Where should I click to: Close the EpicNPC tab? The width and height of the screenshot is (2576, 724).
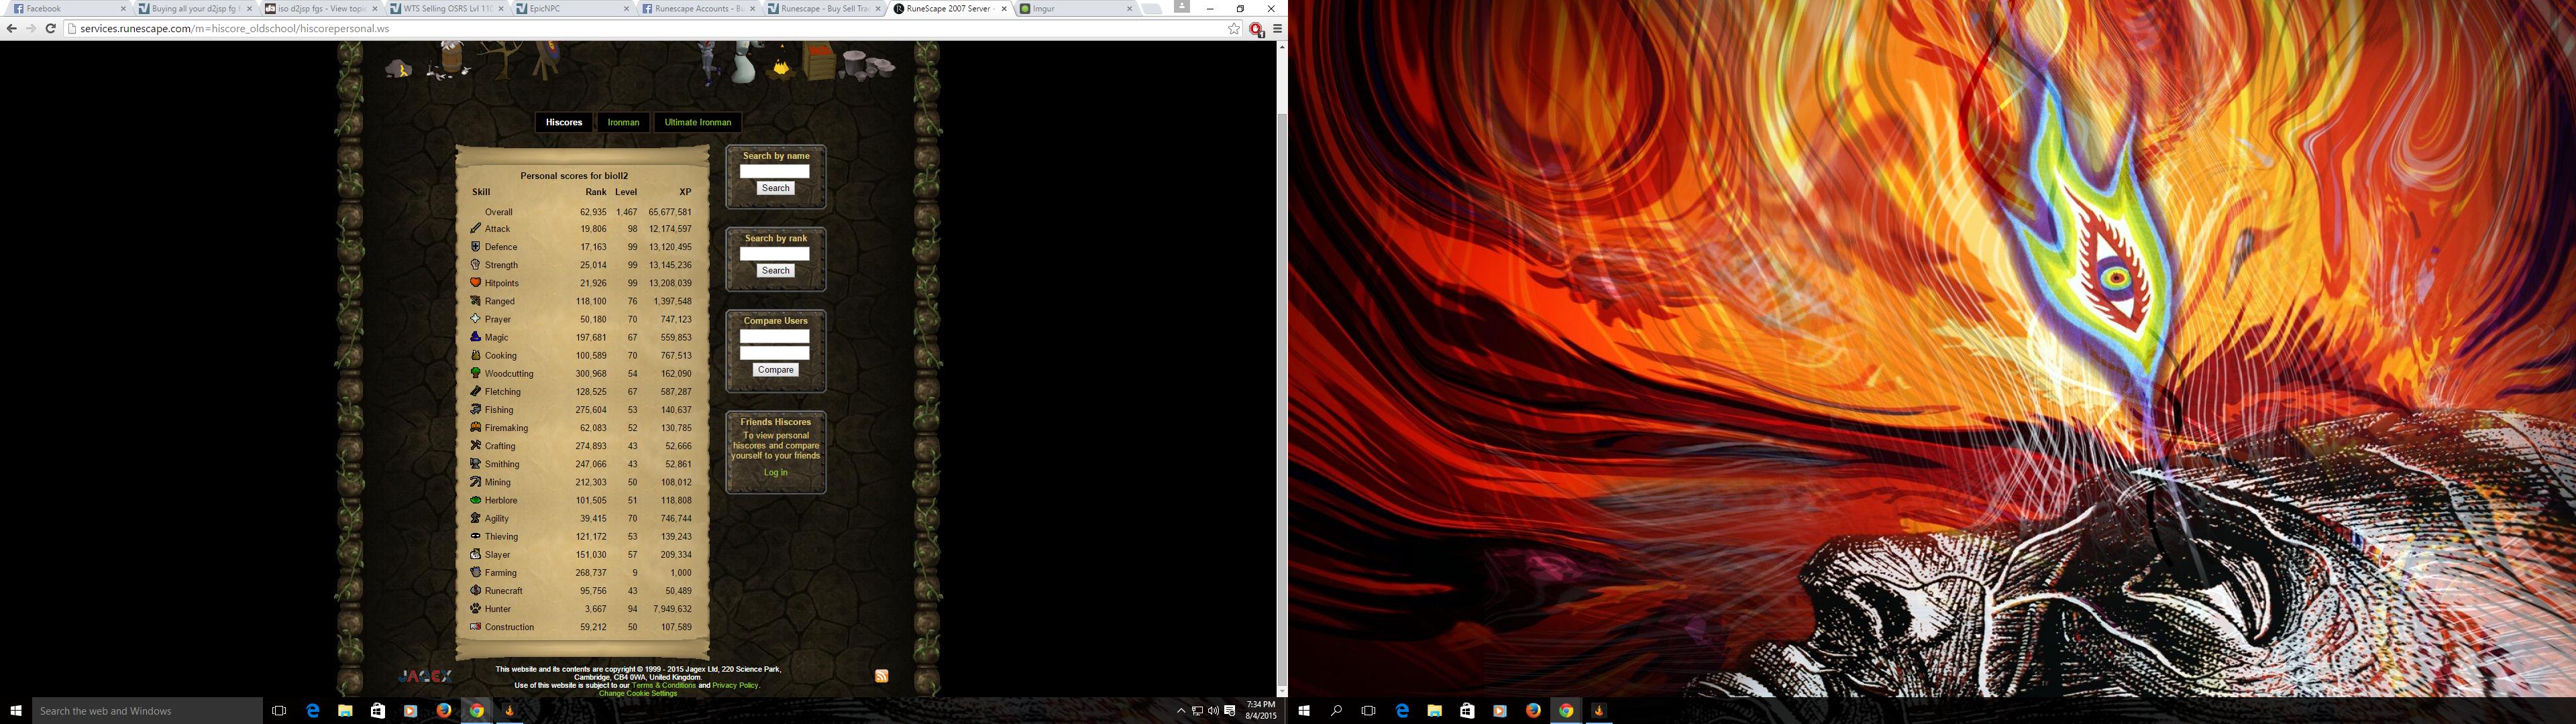tap(626, 9)
